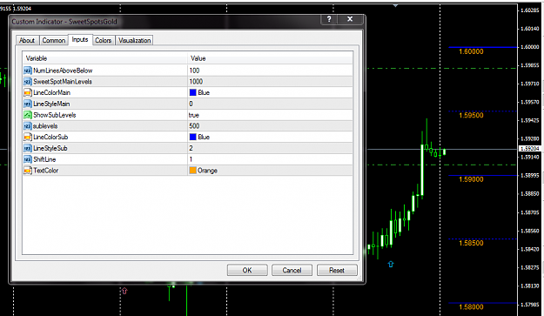
Task: Pick the TextColor orange color swatch
Action: (193, 171)
